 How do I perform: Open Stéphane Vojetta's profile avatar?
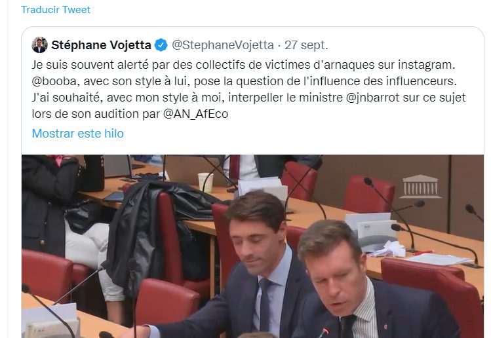pos(39,45)
